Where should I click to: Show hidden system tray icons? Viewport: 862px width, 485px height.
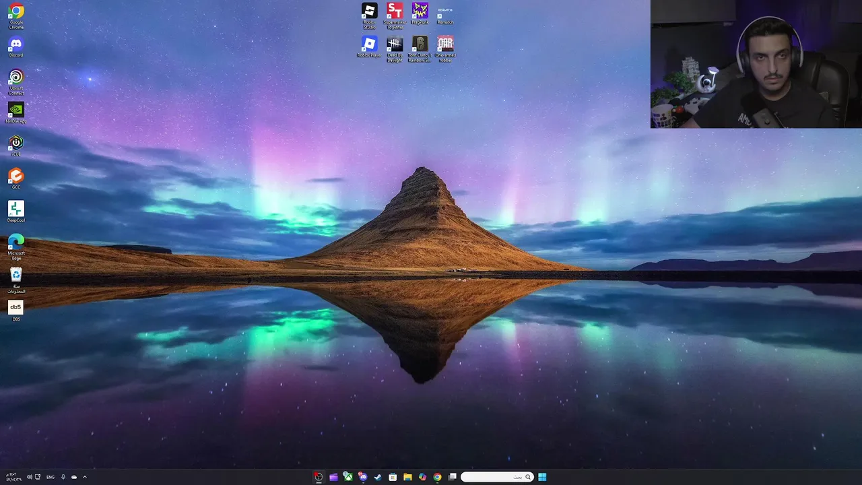tap(84, 477)
